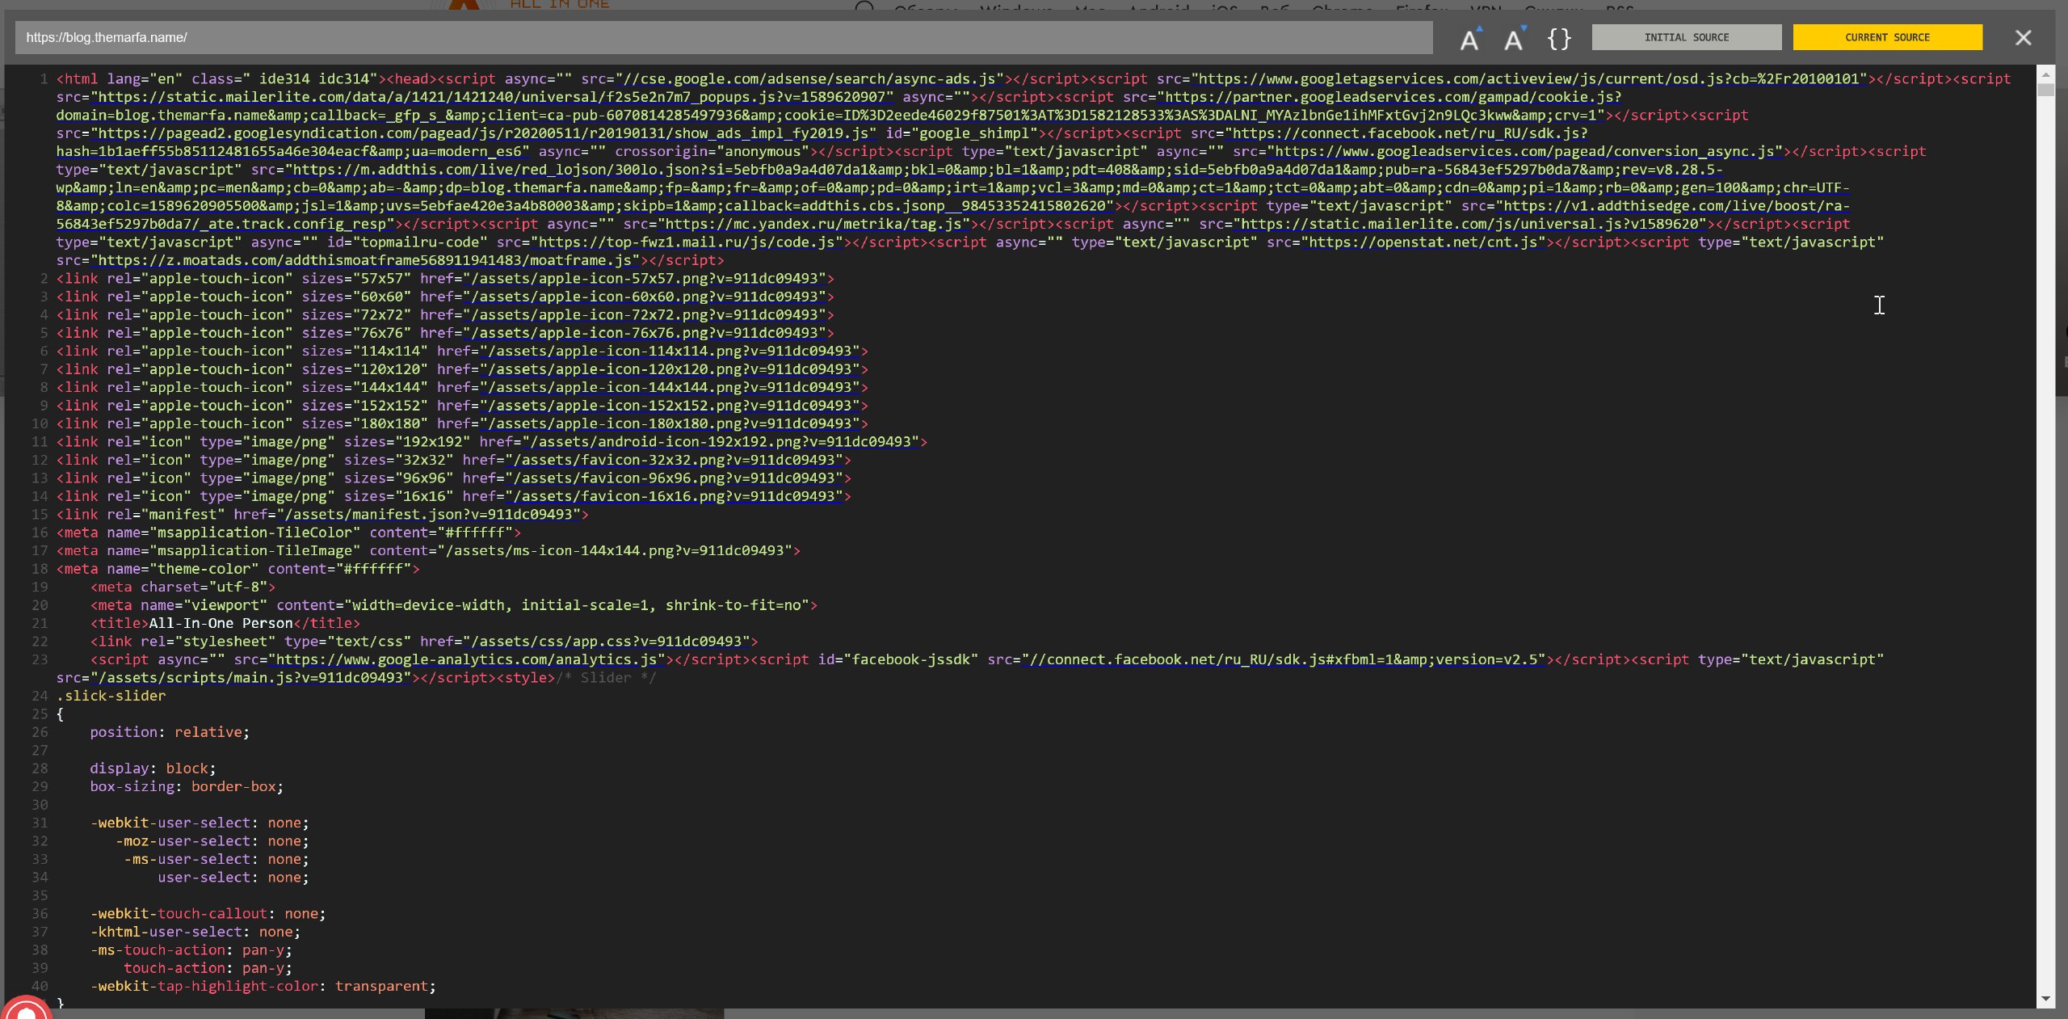
Task: Click the scrollbar up arrow
Action: point(2045,74)
